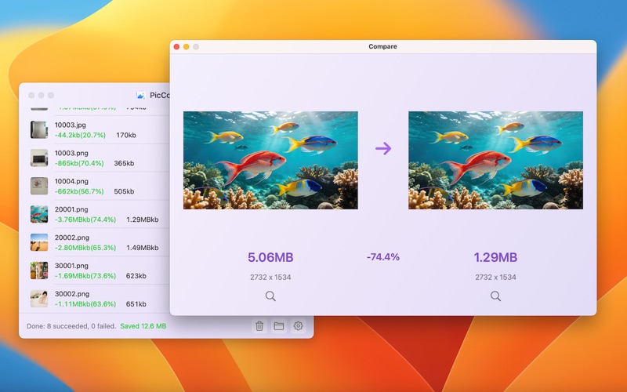627x392 pixels.
Task: Click the savings text -865kb(70.4%)
Action: pyautogui.click(x=79, y=163)
